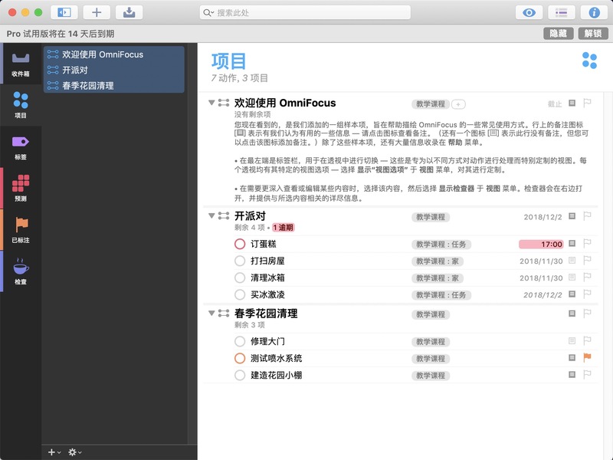The image size is (613, 460).
Task: Open the 已标注 flagged perspective
Action: point(21,230)
